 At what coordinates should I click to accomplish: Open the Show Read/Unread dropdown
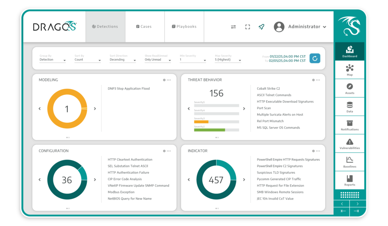[x=158, y=59]
